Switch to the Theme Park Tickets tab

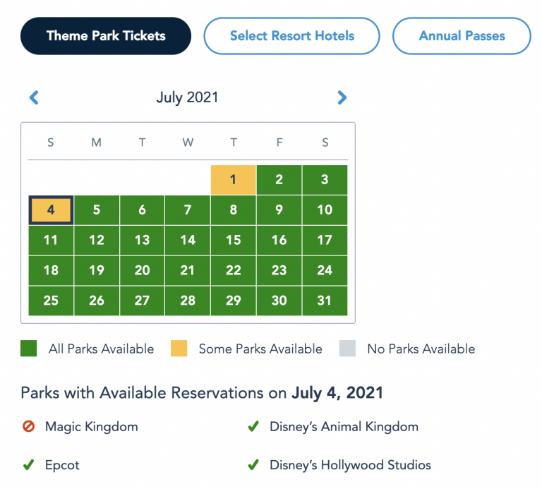106,36
